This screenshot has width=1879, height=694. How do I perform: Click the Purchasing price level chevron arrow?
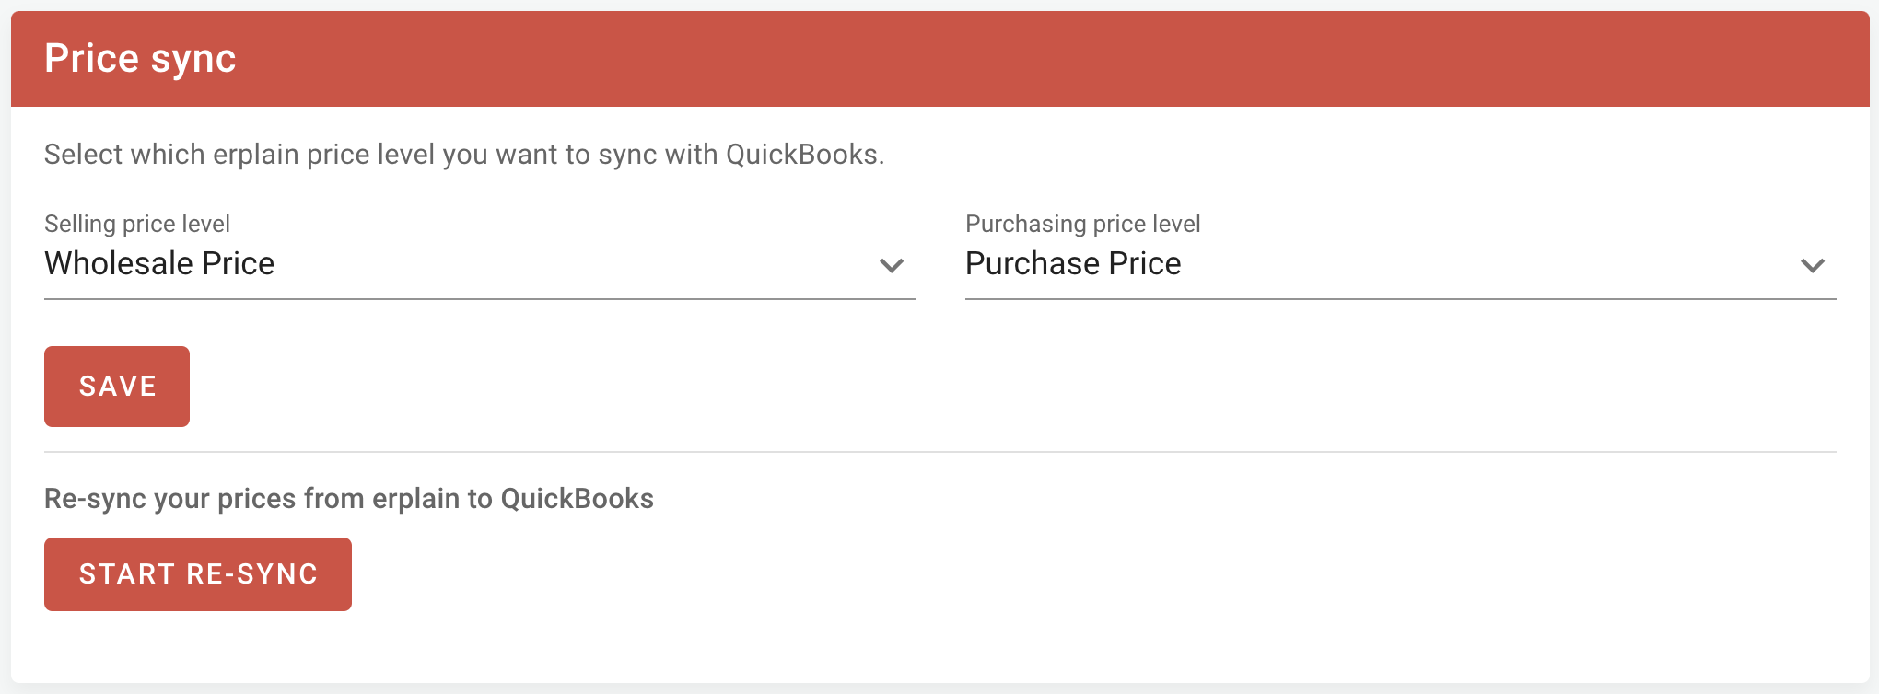(1812, 265)
